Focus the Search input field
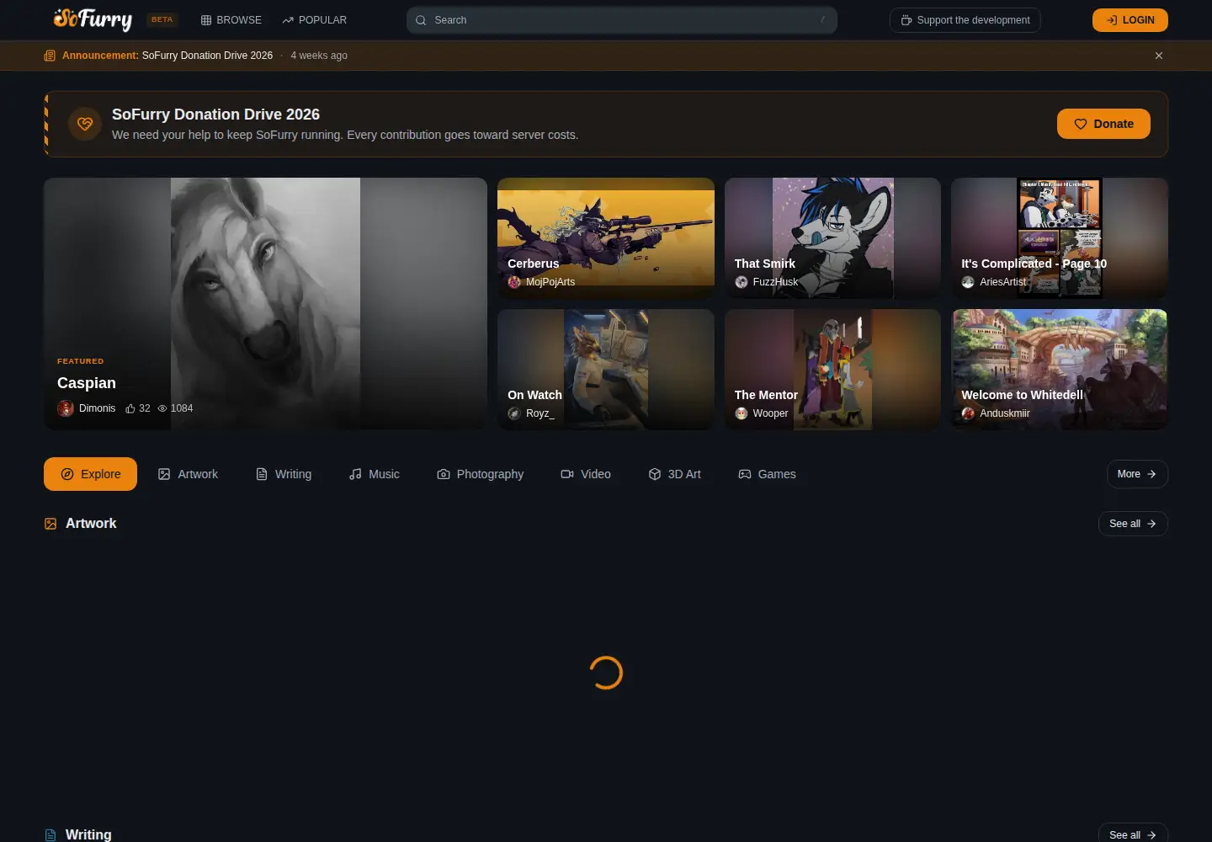1212x842 pixels. point(622,20)
